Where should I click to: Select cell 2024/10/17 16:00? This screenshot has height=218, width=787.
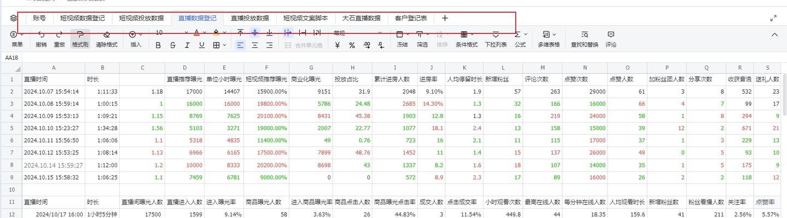[53, 214]
